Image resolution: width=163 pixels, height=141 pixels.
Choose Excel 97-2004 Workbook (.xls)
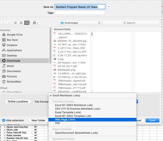click(93, 105)
